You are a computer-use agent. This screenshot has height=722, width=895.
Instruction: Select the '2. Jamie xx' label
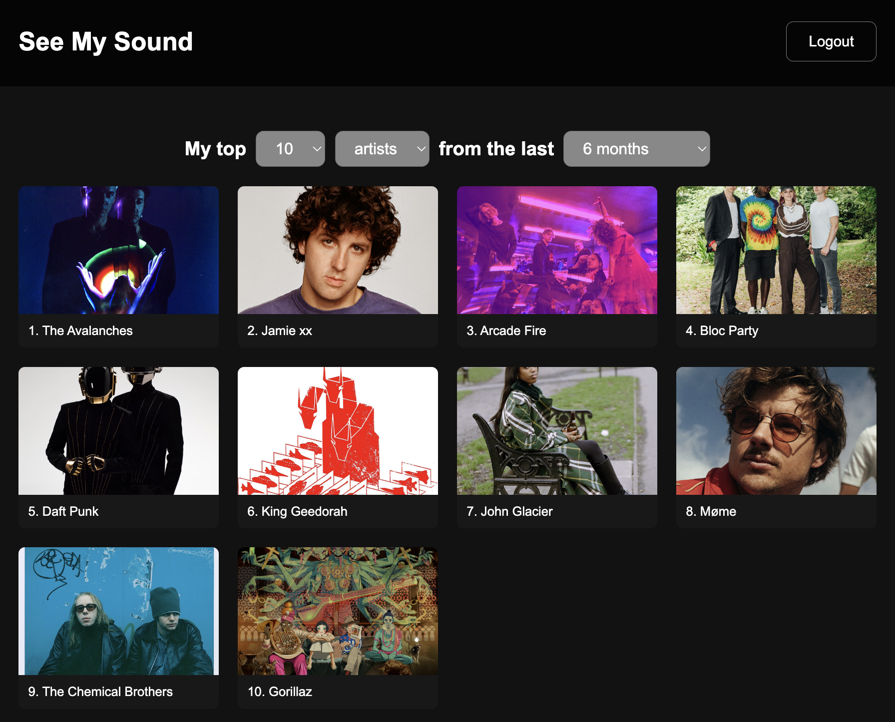click(280, 331)
